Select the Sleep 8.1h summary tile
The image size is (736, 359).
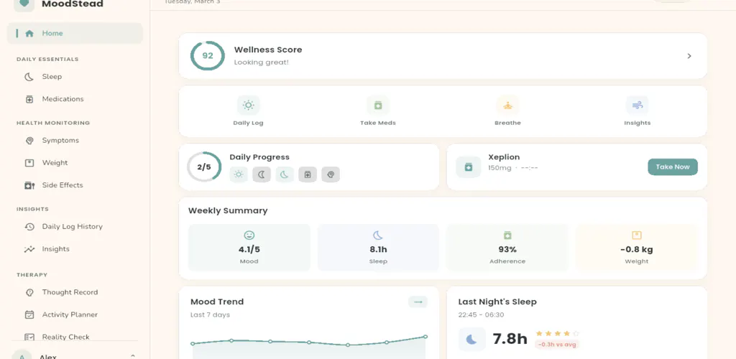coord(378,248)
